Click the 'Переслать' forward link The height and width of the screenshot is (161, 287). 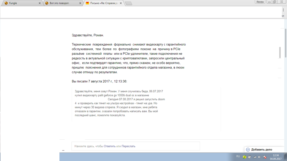click(x=128, y=146)
